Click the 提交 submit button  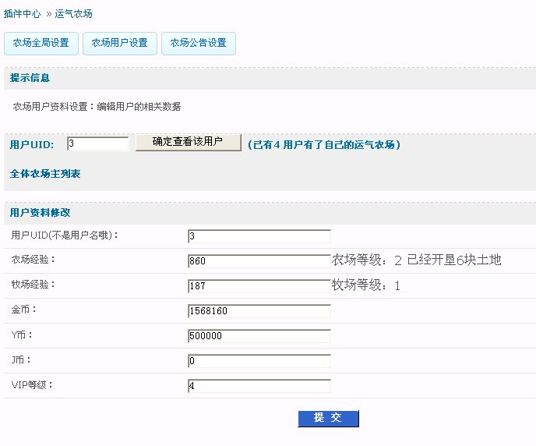pos(328,419)
